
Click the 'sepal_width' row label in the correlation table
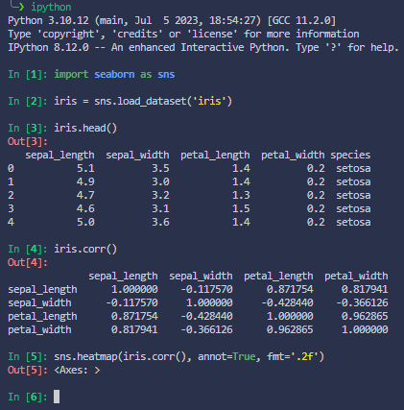(x=39, y=302)
